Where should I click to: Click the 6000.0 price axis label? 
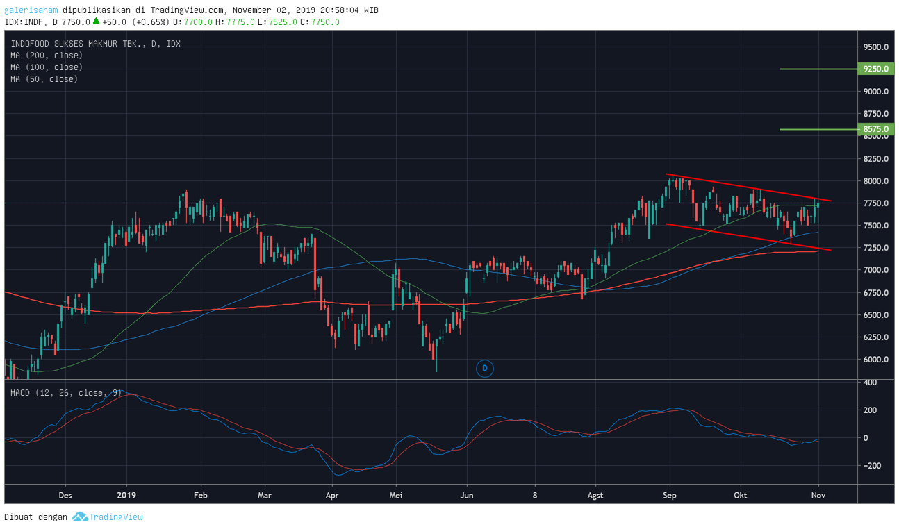(x=876, y=360)
